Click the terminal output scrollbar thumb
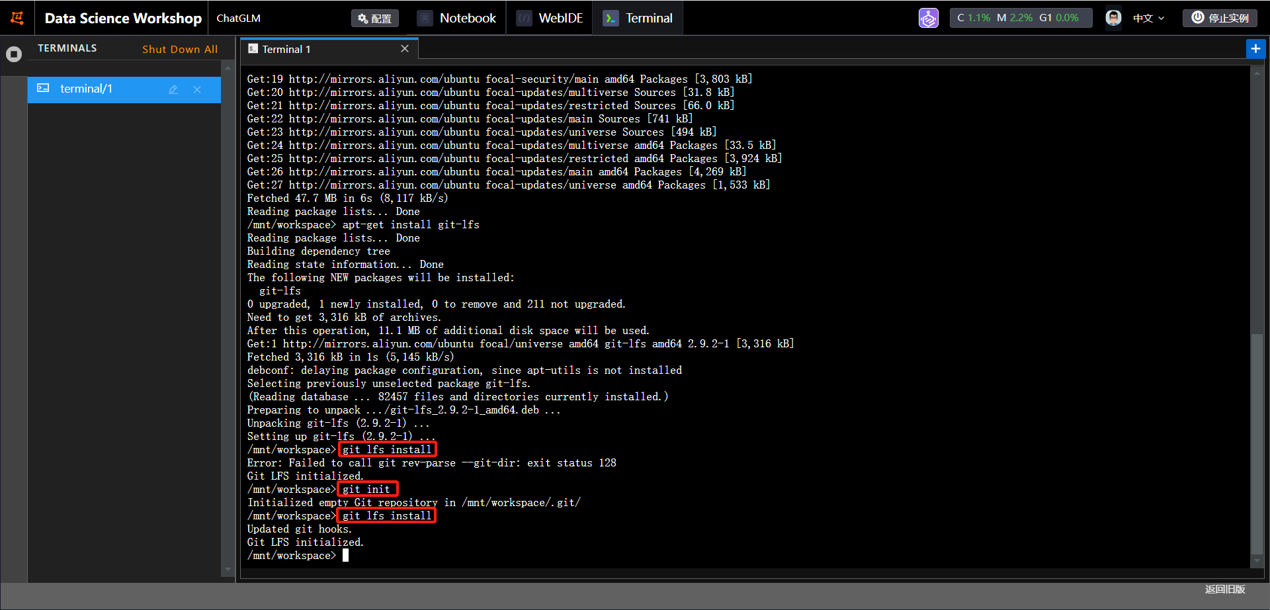 1257,444
